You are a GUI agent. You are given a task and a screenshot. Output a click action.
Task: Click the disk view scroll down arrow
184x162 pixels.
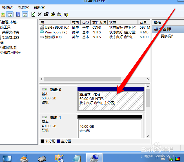coord(148,136)
